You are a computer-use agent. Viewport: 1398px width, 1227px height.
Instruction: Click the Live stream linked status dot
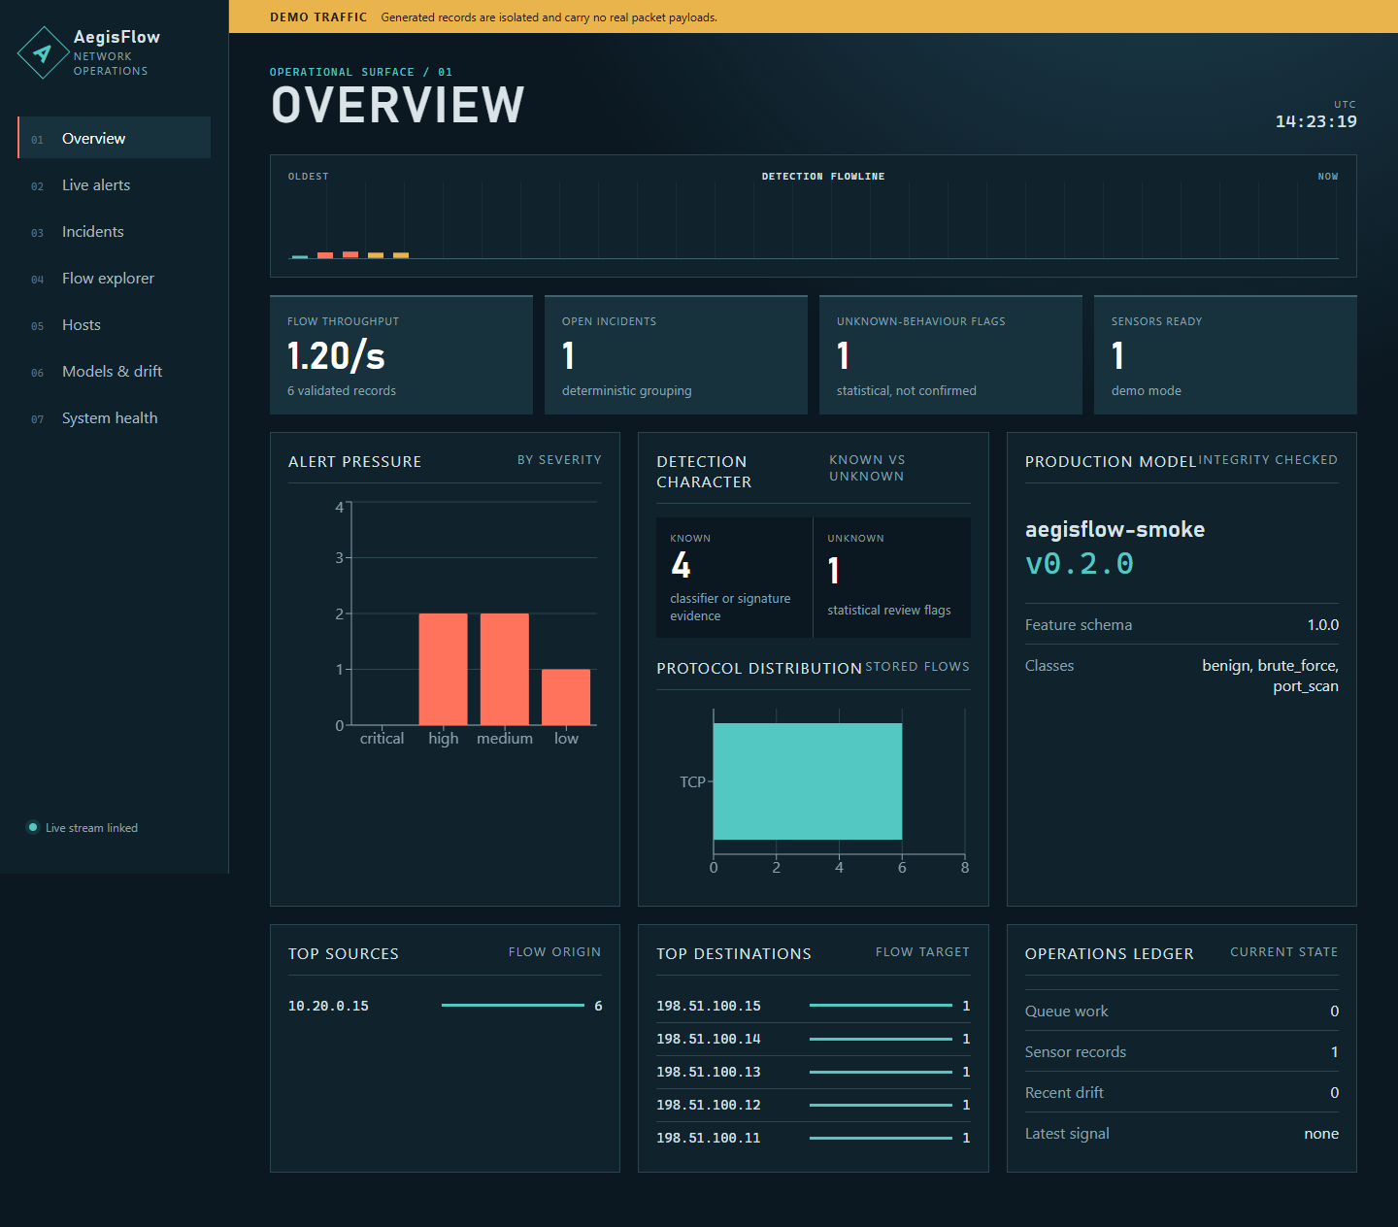33,827
